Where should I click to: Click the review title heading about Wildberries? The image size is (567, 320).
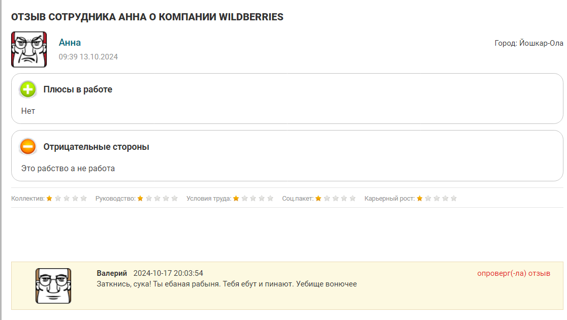pos(147,17)
